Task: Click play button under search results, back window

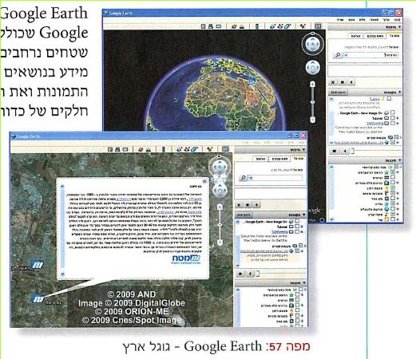Action: (x=351, y=82)
